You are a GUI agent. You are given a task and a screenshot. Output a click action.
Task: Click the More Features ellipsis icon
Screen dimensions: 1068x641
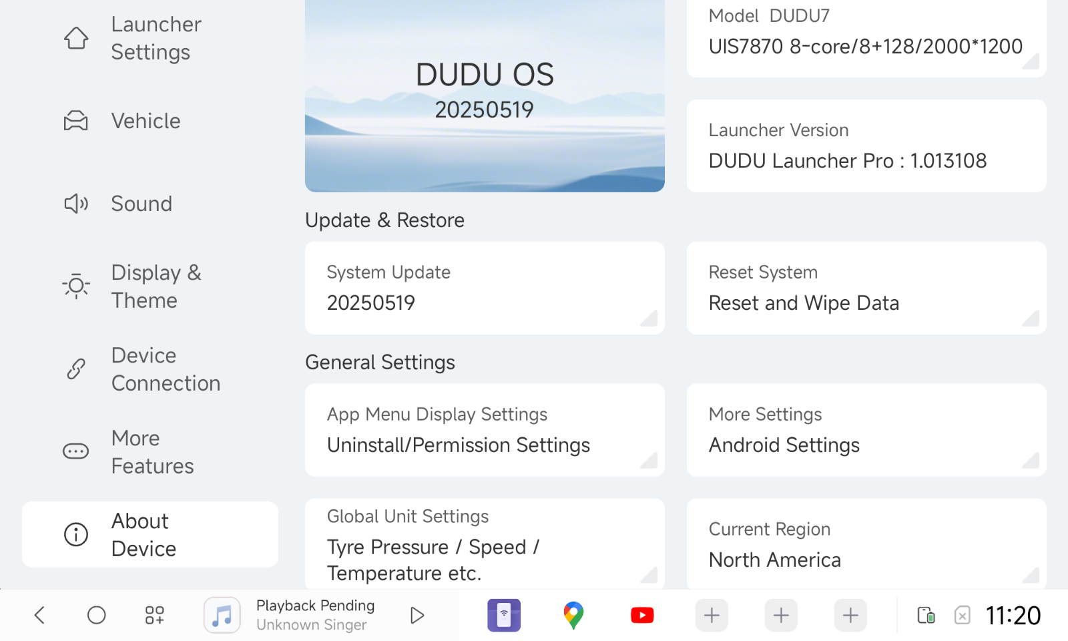pyautogui.click(x=76, y=452)
